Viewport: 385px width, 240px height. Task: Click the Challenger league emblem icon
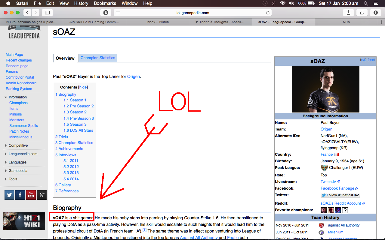324,168
